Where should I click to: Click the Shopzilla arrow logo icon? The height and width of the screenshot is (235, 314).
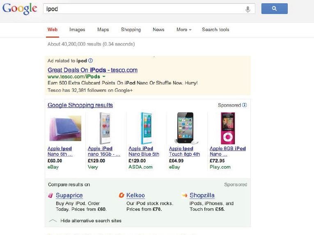(x=185, y=196)
